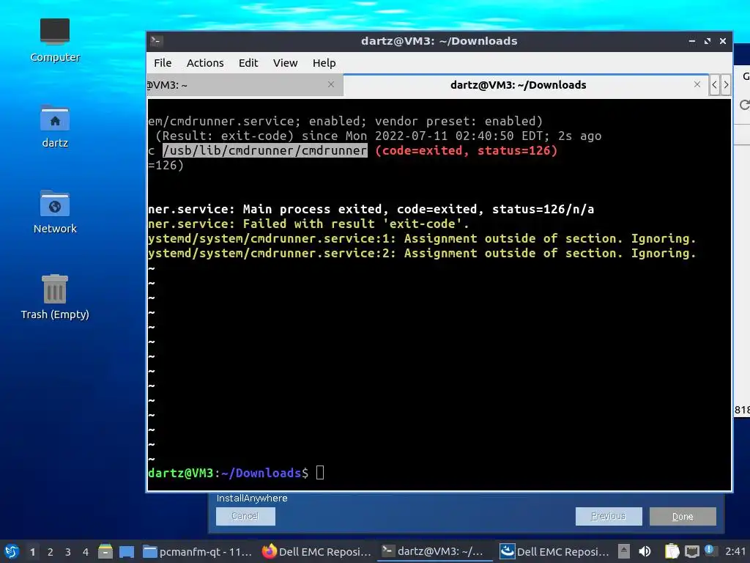Click the terminal icon in the title bar
This screenshot has width=750, height=563.
point(157,41)
